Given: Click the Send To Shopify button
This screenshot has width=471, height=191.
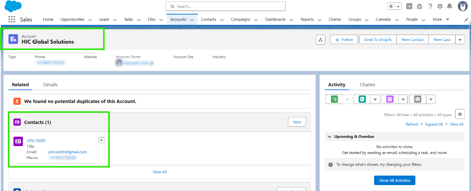Looking at the screenshot, I should pos(378,40).
